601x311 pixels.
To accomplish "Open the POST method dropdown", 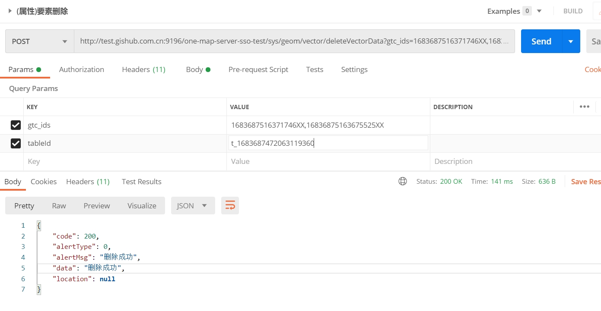I will [40, 41].
